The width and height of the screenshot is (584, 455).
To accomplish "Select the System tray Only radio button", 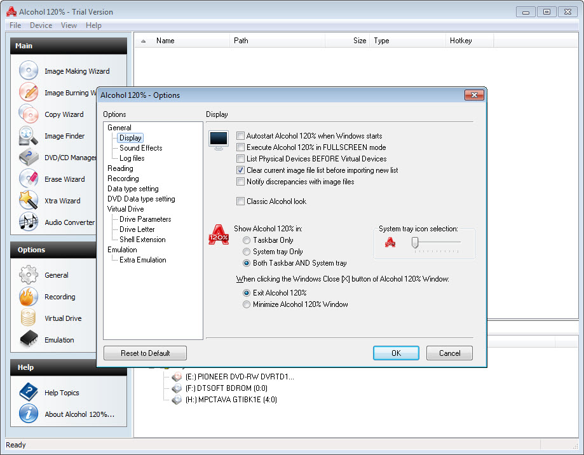I will click(246, 252).
